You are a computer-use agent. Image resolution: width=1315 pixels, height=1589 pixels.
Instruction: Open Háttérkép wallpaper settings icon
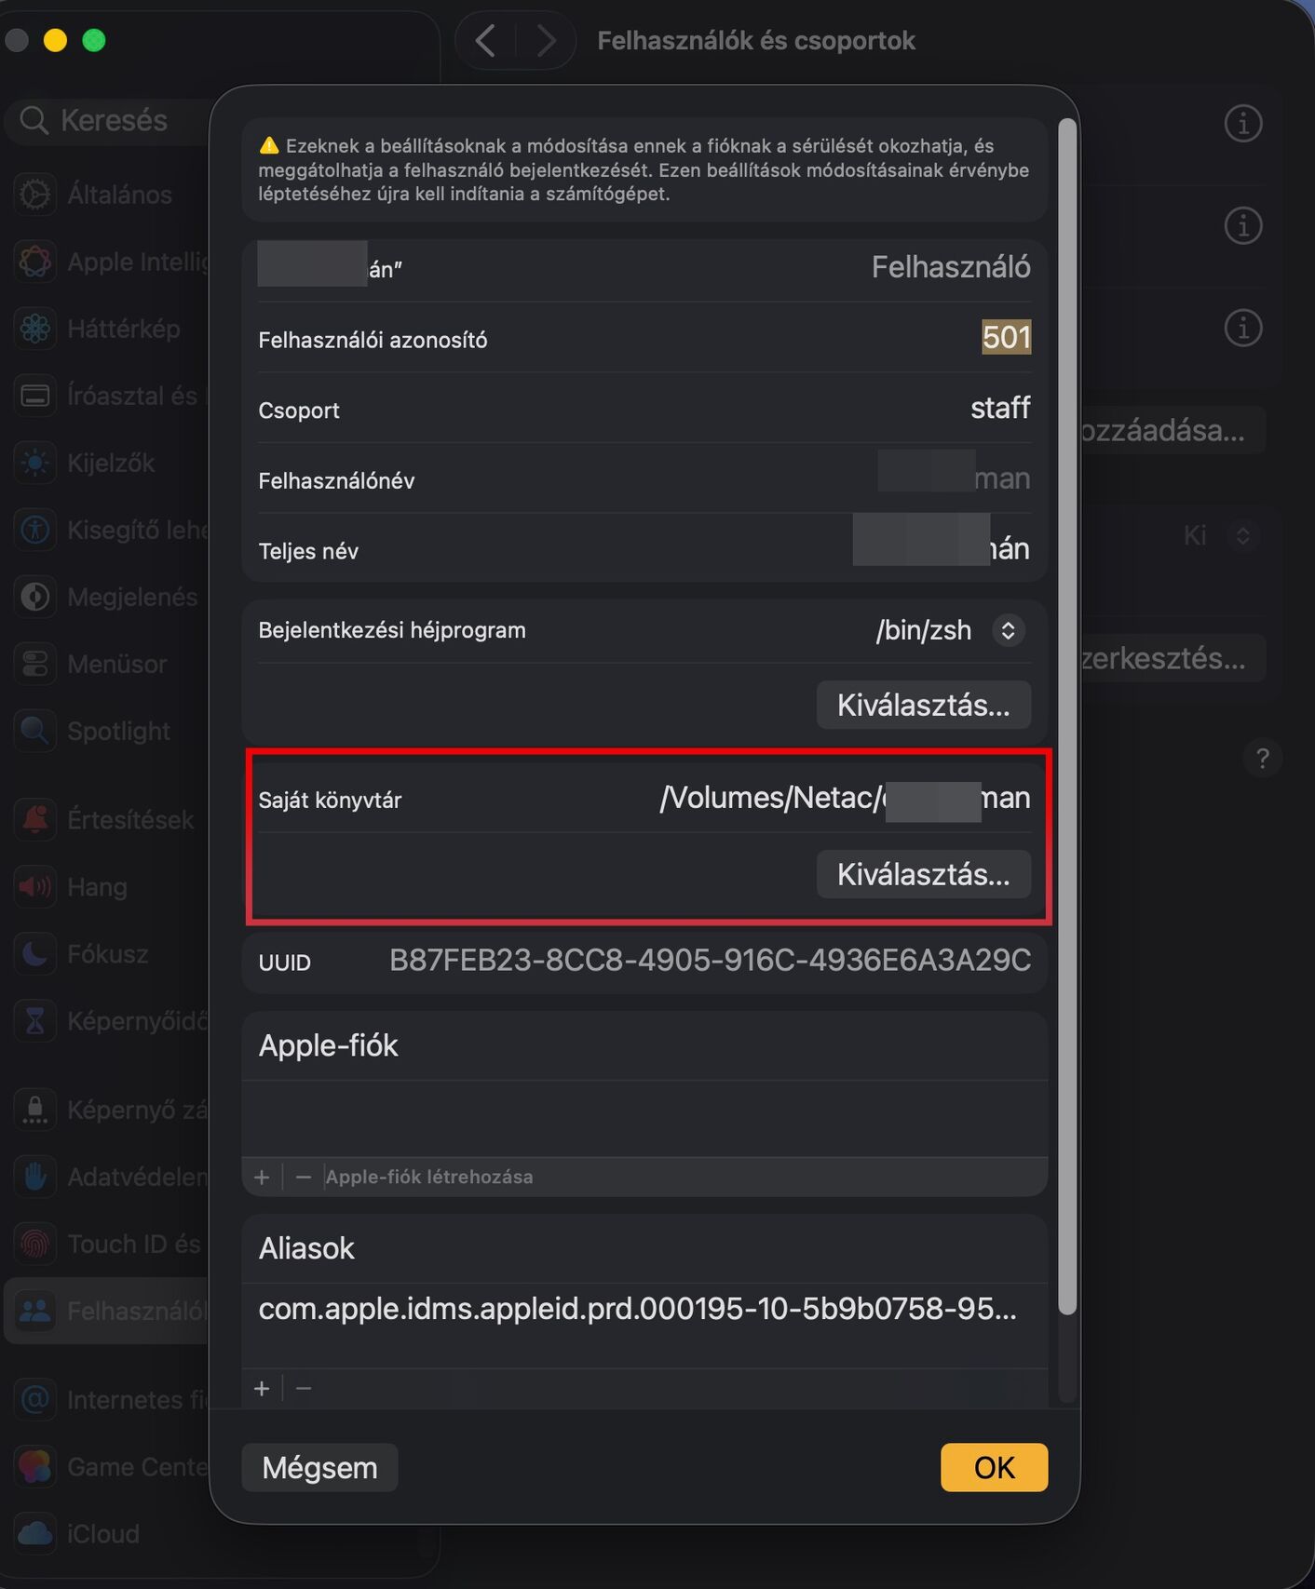[35, 329]
